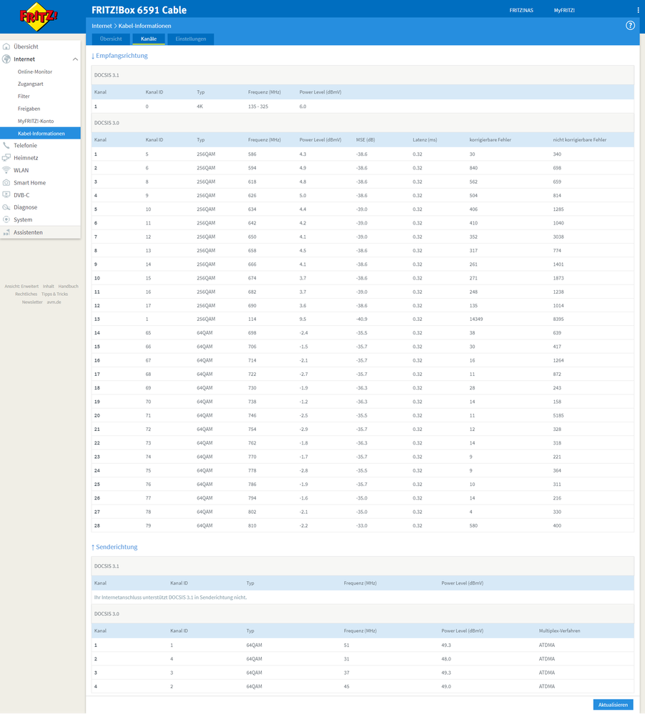
Task: Open the help question mark icon
Action: [630, 25]
